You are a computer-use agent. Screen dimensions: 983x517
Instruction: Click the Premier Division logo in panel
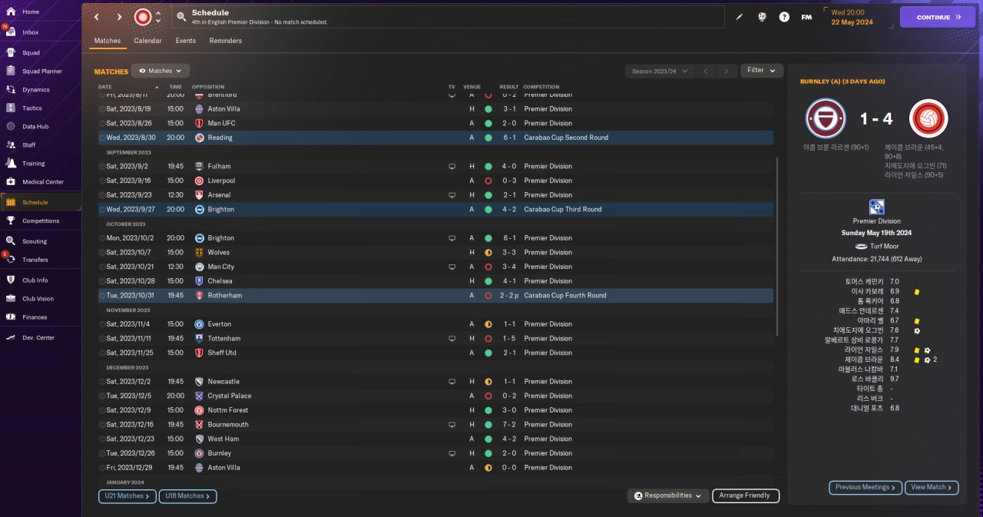tap(876, 207)
